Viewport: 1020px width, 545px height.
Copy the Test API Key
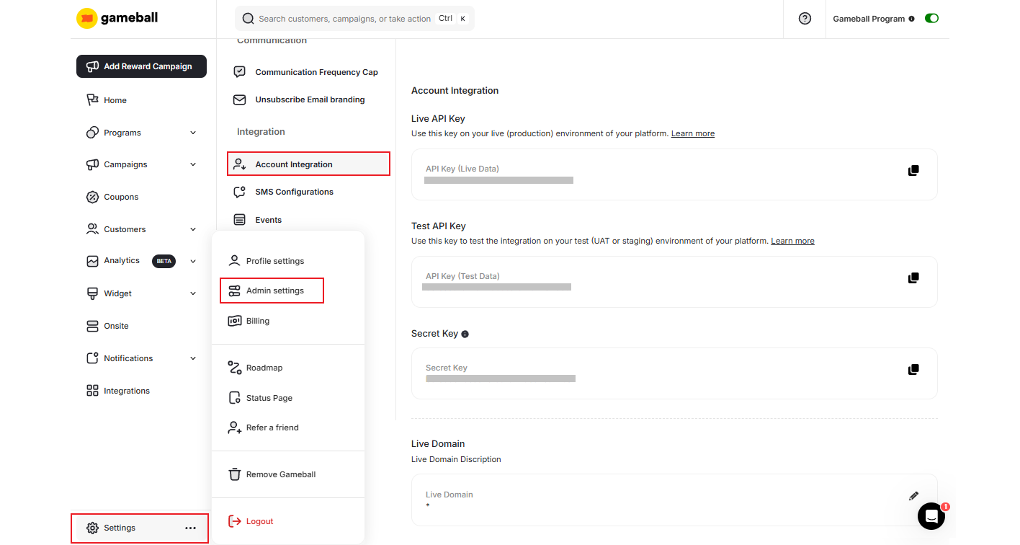[x=913, y=278]
